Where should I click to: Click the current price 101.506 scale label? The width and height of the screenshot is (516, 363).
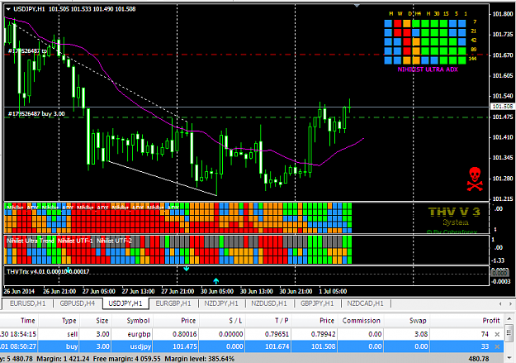tap(502, 106)
